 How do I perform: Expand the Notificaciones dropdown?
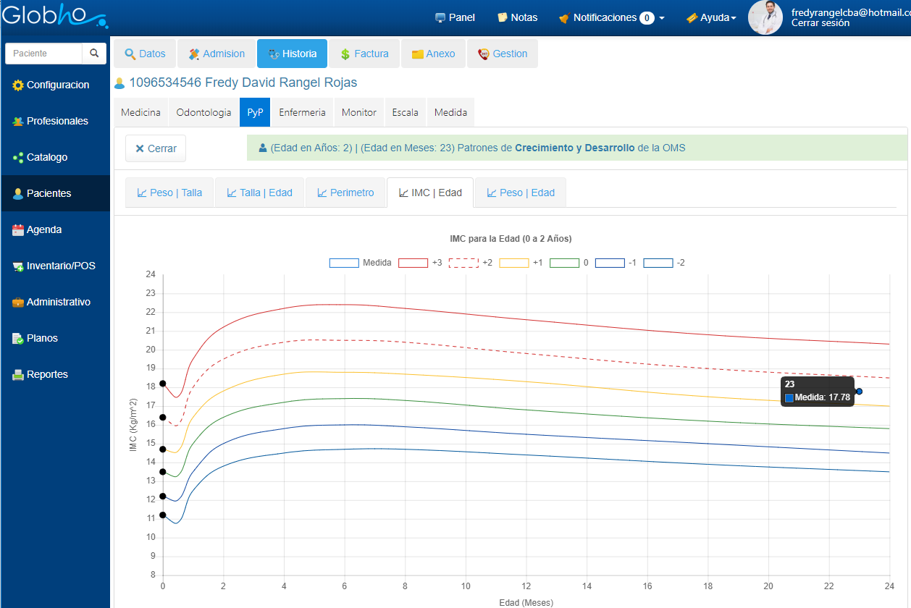click(x=611, y=17)
